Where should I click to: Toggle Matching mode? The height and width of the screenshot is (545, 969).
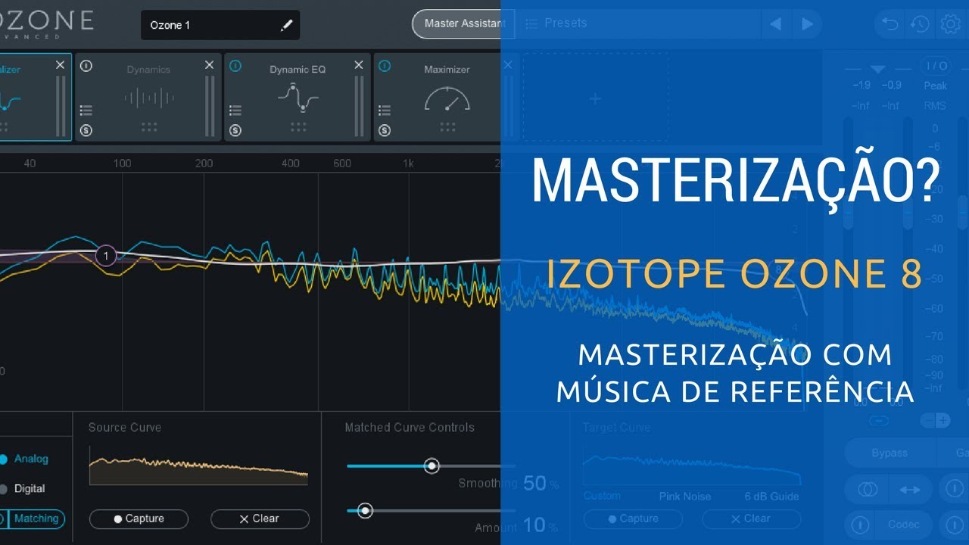[x=36, y=519]
